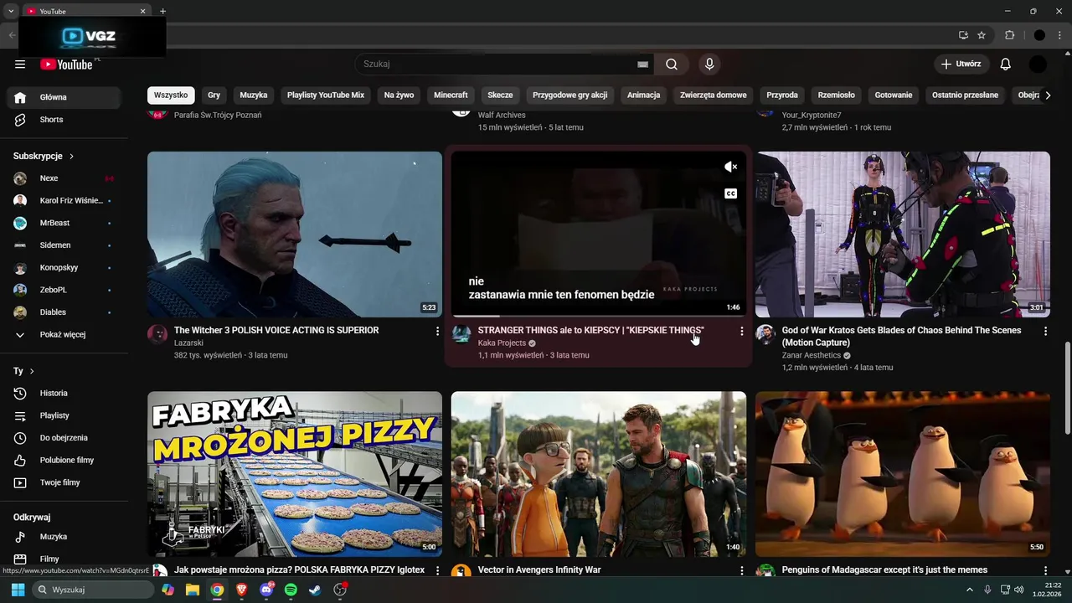Click the Windows Start button

[18, 590]
